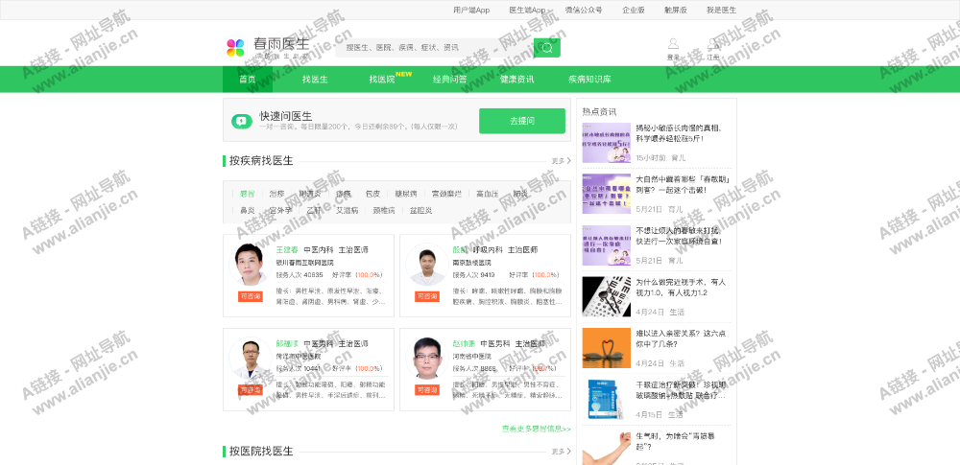
Task: Click 查看更多感冒信息>> link
Action: pos(537,430)
